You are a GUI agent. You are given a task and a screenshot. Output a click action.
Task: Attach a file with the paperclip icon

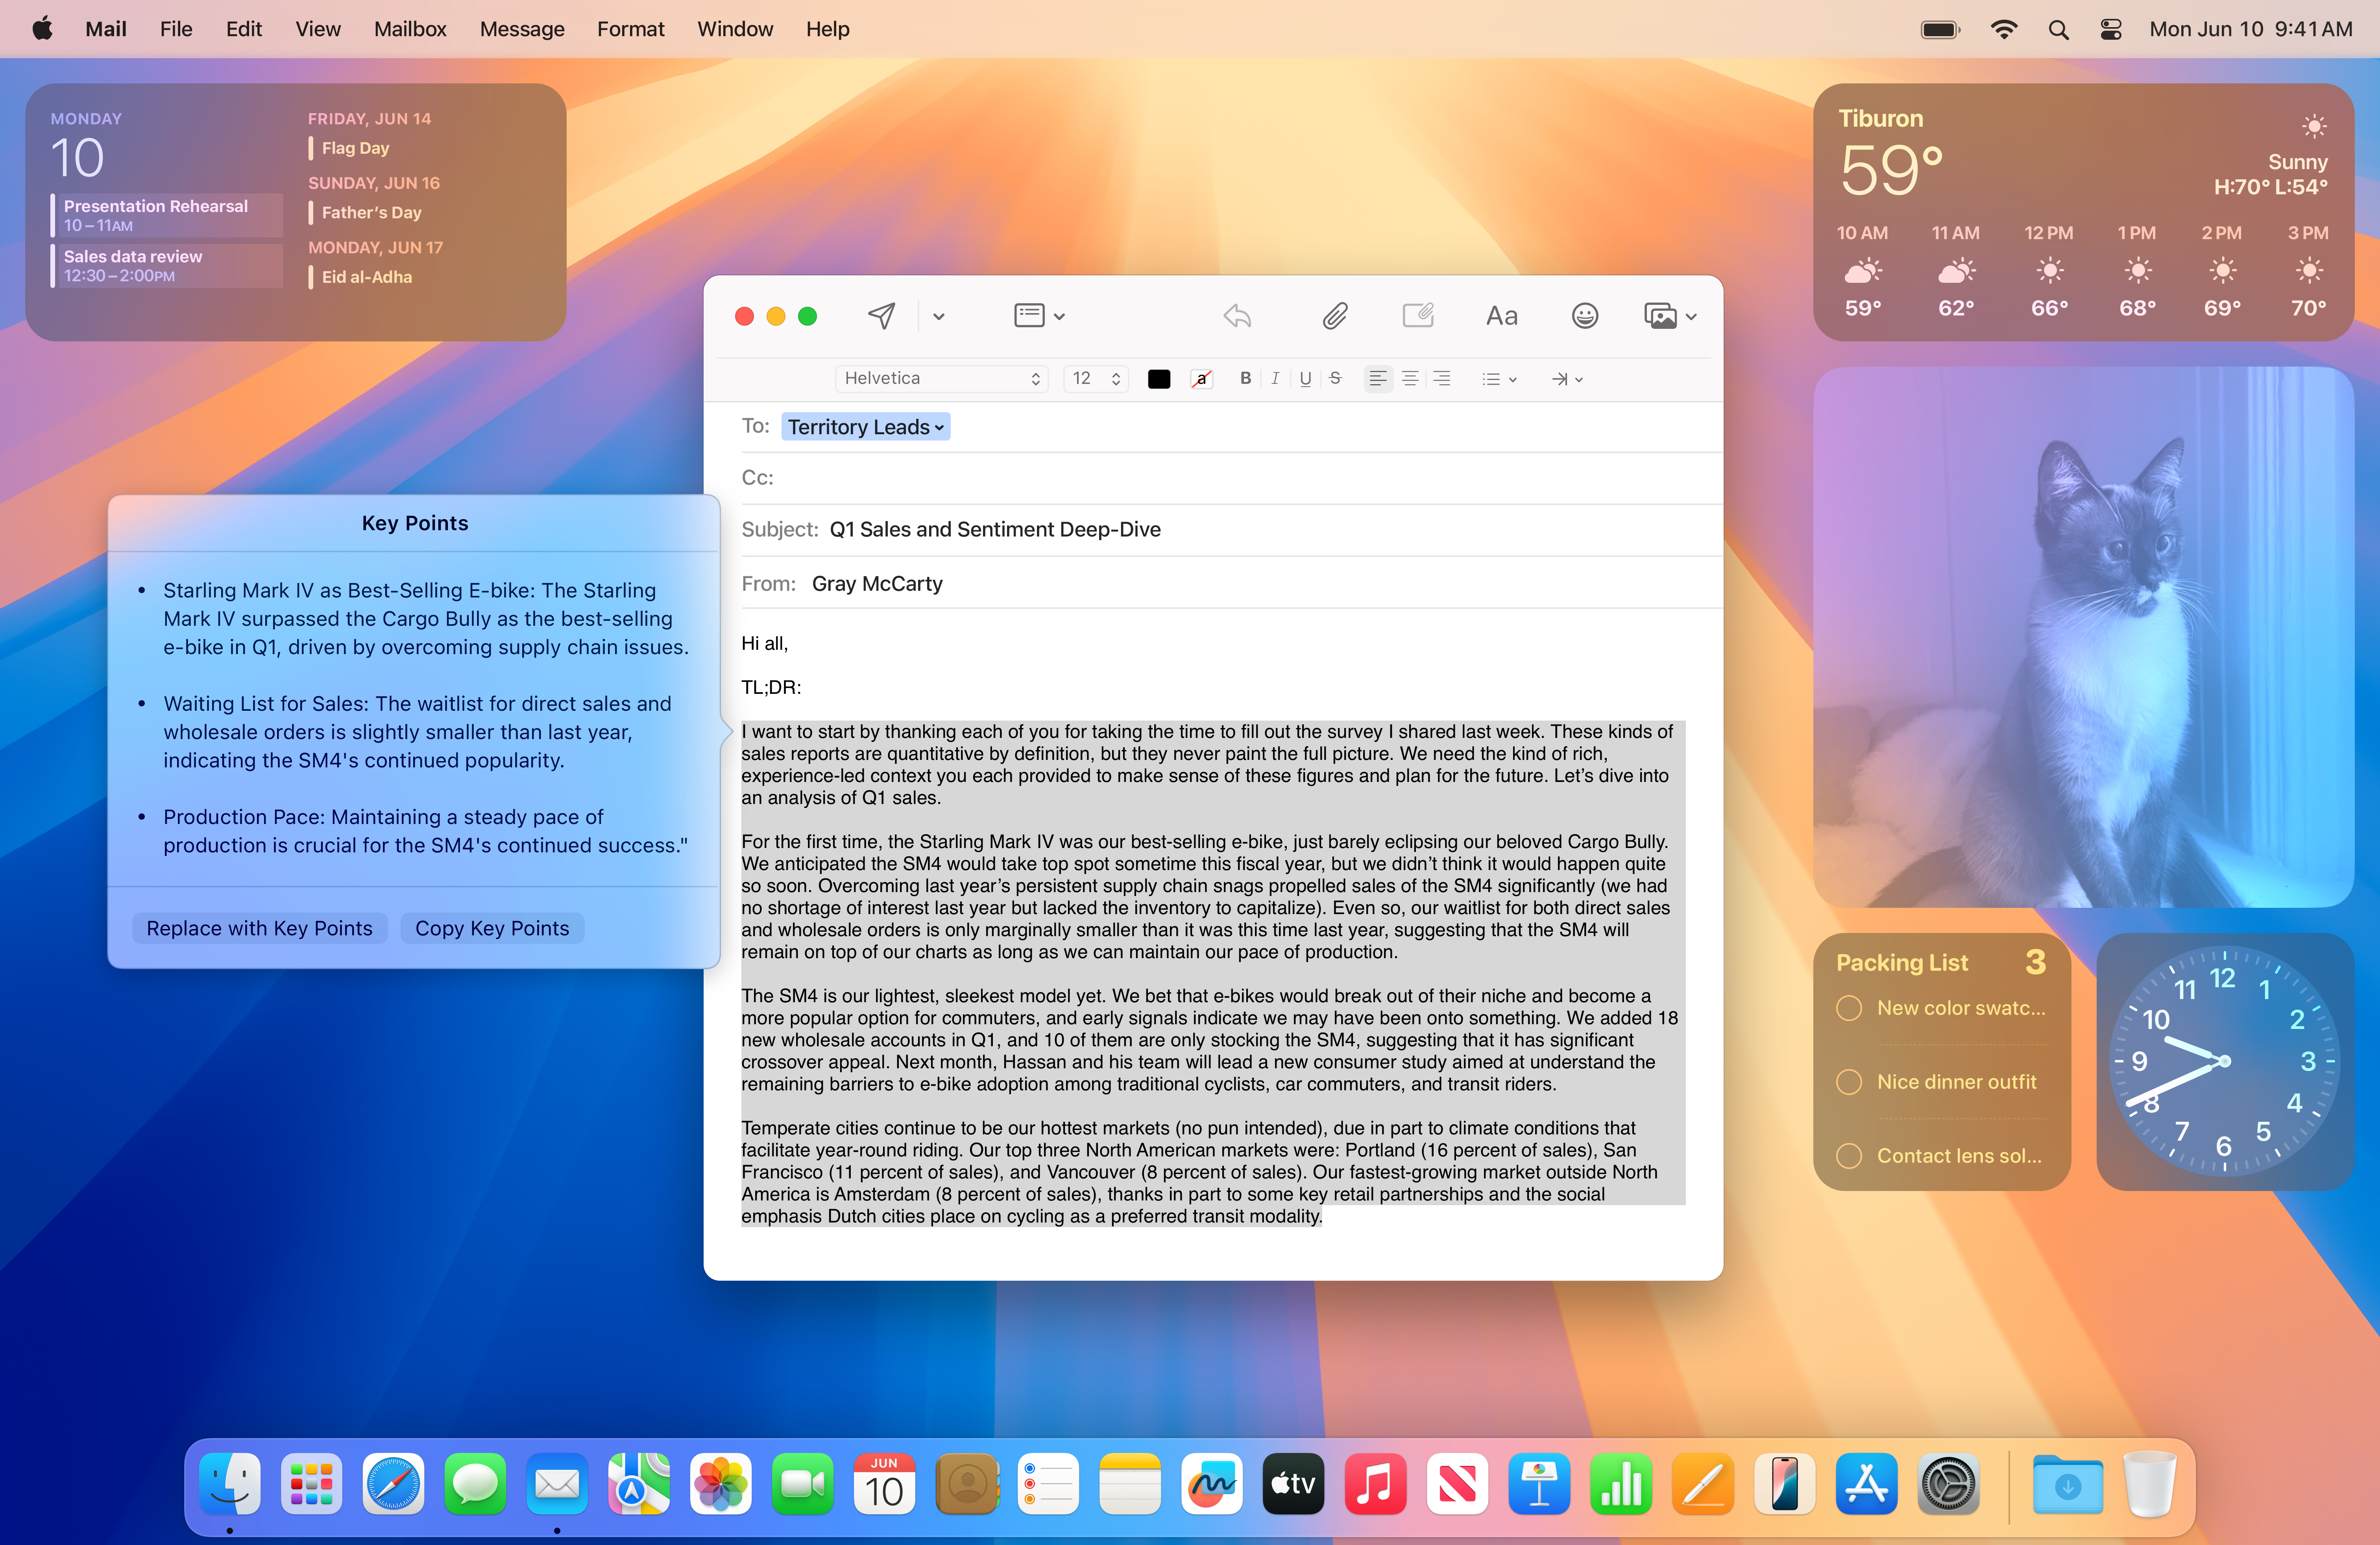[1334, 316]
